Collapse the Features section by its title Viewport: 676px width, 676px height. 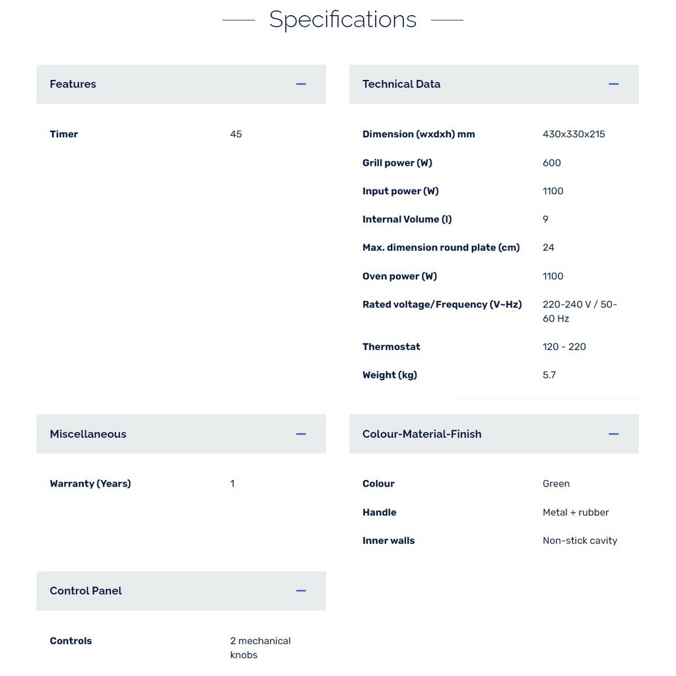point(73,84)
